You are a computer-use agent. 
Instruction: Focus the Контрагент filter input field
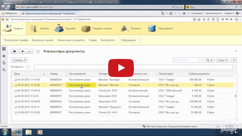coord(133,67)
